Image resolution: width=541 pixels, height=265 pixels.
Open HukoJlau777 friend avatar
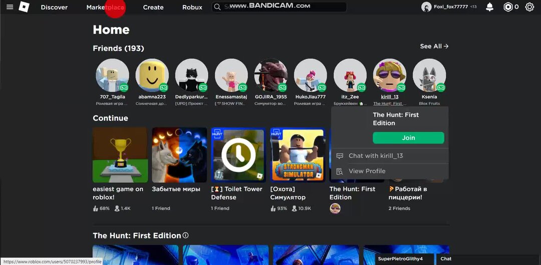coord(311,75)
